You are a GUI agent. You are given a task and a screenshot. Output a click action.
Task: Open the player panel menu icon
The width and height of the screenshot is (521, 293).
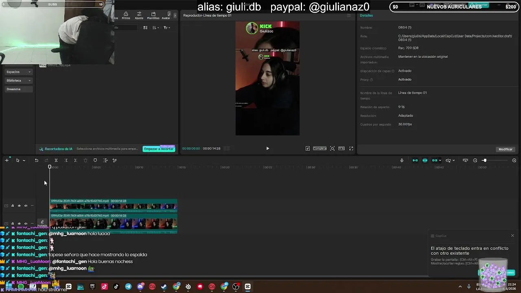click(x=349, y=15)
